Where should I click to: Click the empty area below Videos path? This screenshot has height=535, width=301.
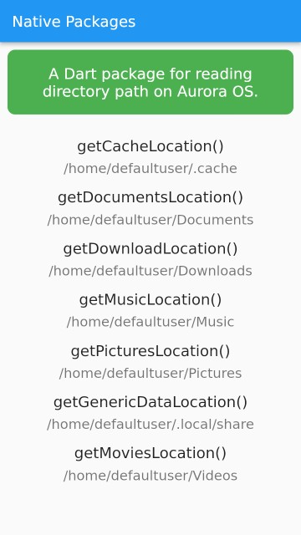click(150, 510)
